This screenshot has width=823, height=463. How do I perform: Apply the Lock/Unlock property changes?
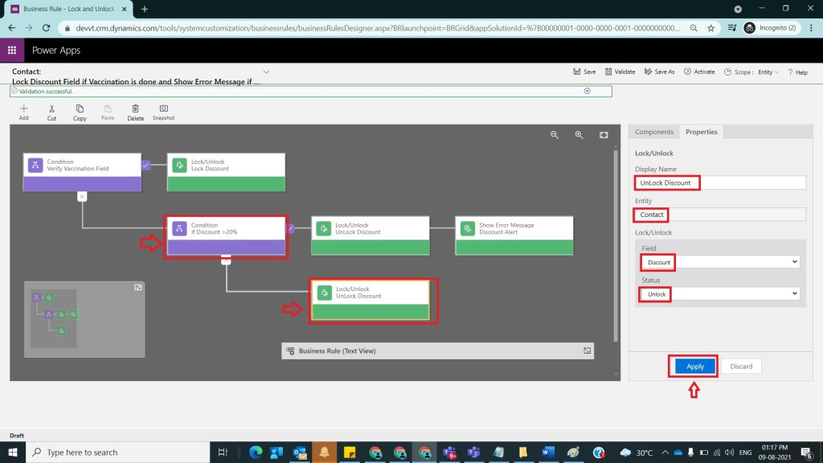coord(695,367)
